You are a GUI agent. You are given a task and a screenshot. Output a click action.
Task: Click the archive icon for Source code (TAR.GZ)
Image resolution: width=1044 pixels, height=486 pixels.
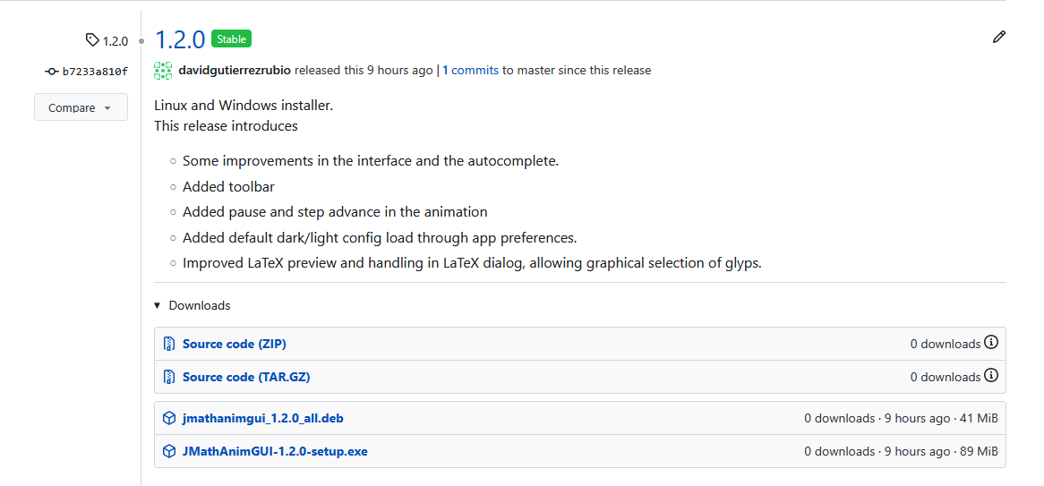point(168,377)
